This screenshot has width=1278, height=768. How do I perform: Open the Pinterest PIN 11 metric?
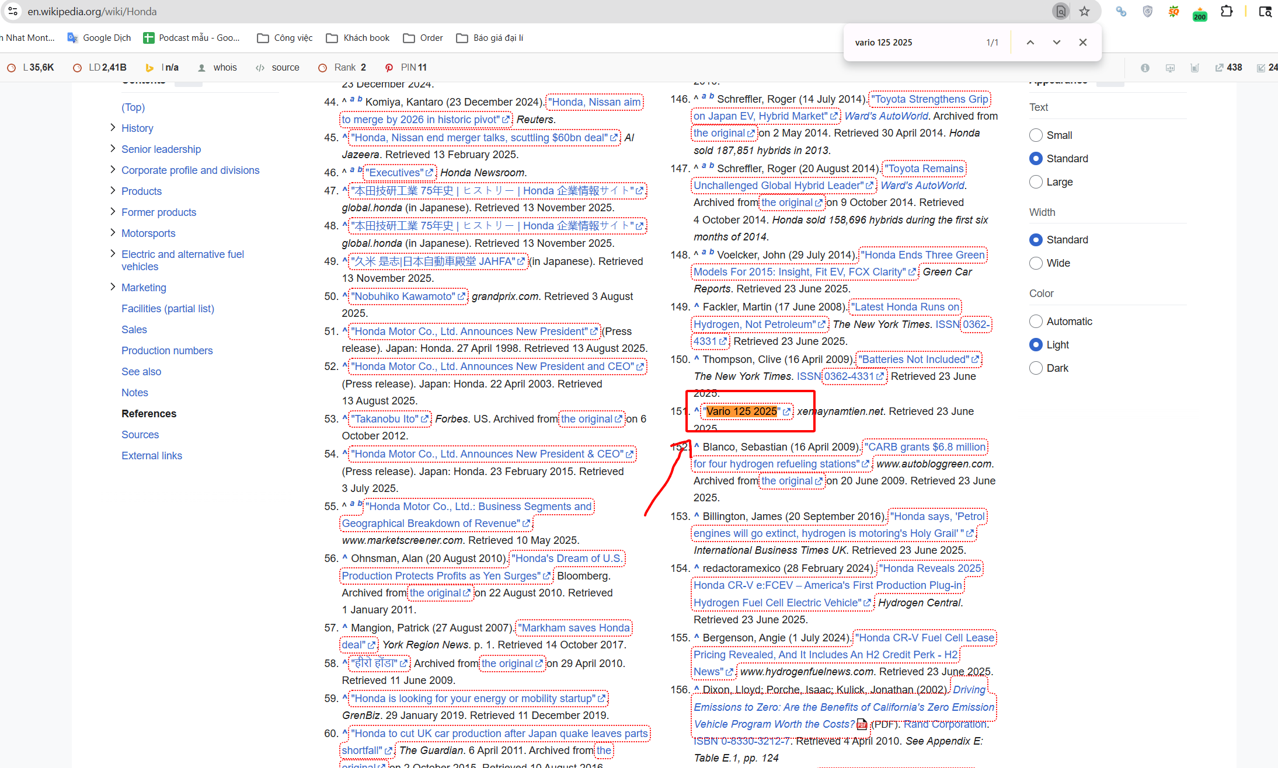(x=406, y=68)
